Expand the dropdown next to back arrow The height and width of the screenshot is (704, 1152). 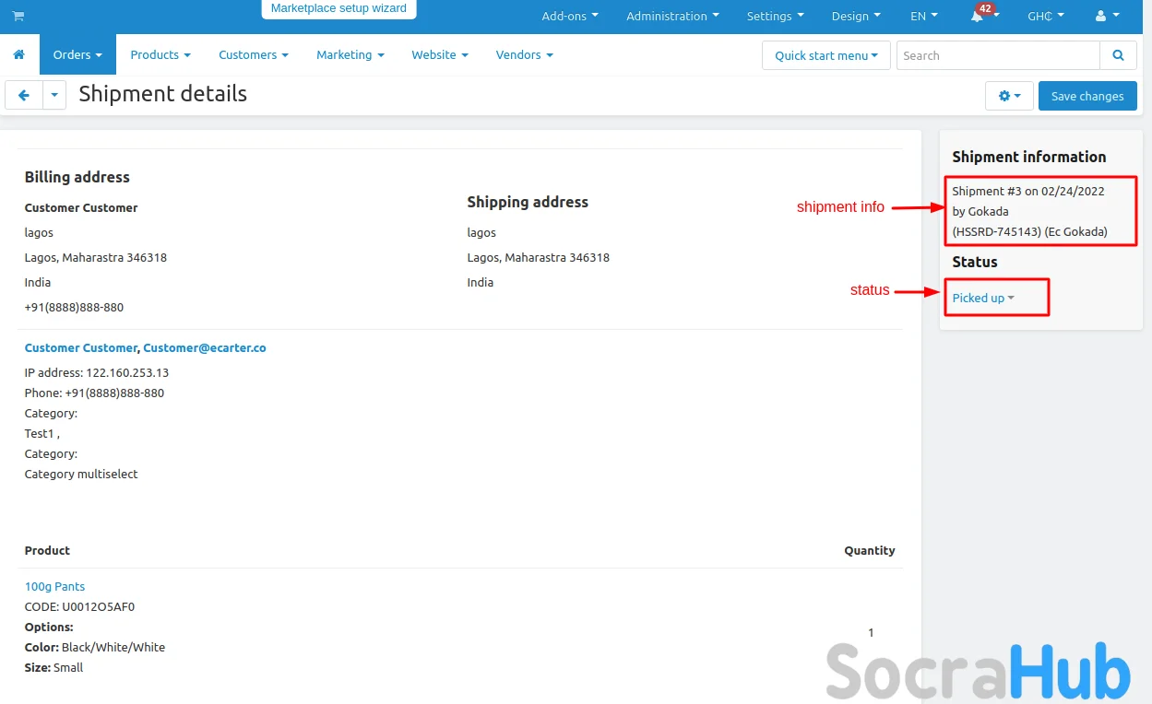pyautogui.click(x=54, y=95)
